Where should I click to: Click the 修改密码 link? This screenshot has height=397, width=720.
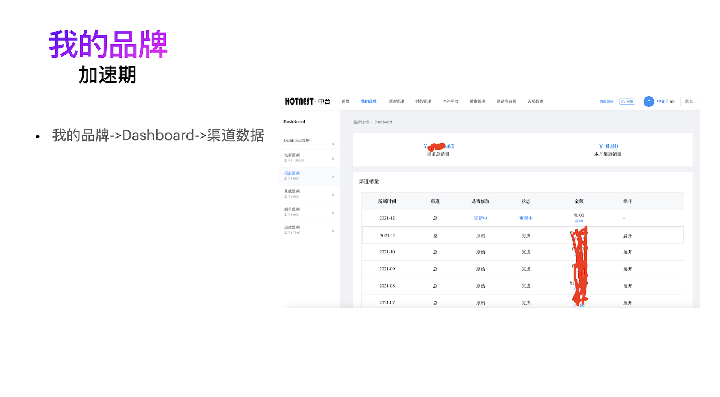606,102
